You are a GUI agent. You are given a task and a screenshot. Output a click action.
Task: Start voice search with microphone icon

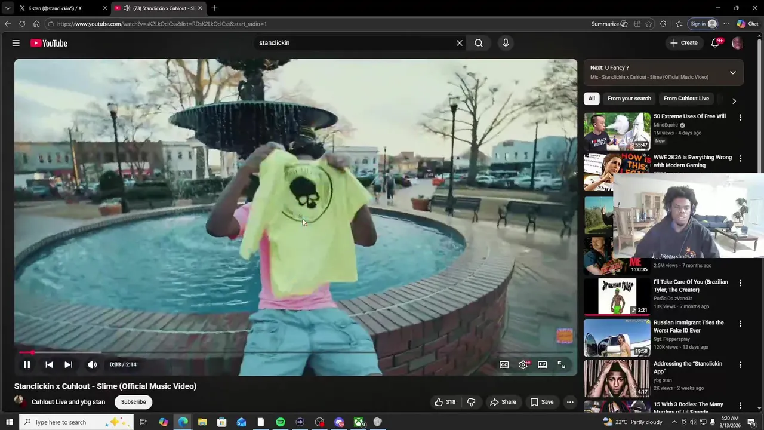[506, 43]
